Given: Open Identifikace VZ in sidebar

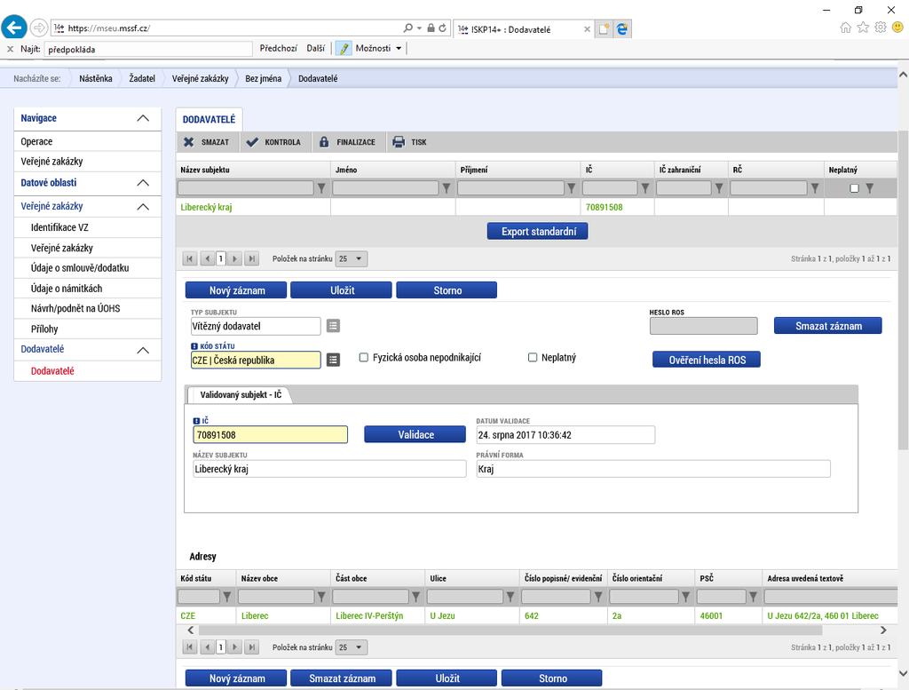Looking at the screenshot, I should (59, 228).
